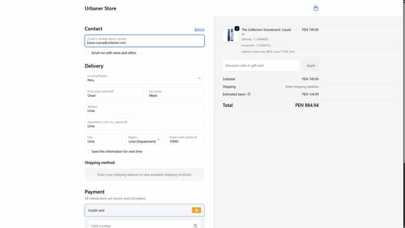Click the Urbaner Store title
Screen dimensions: 405x228
100,8
